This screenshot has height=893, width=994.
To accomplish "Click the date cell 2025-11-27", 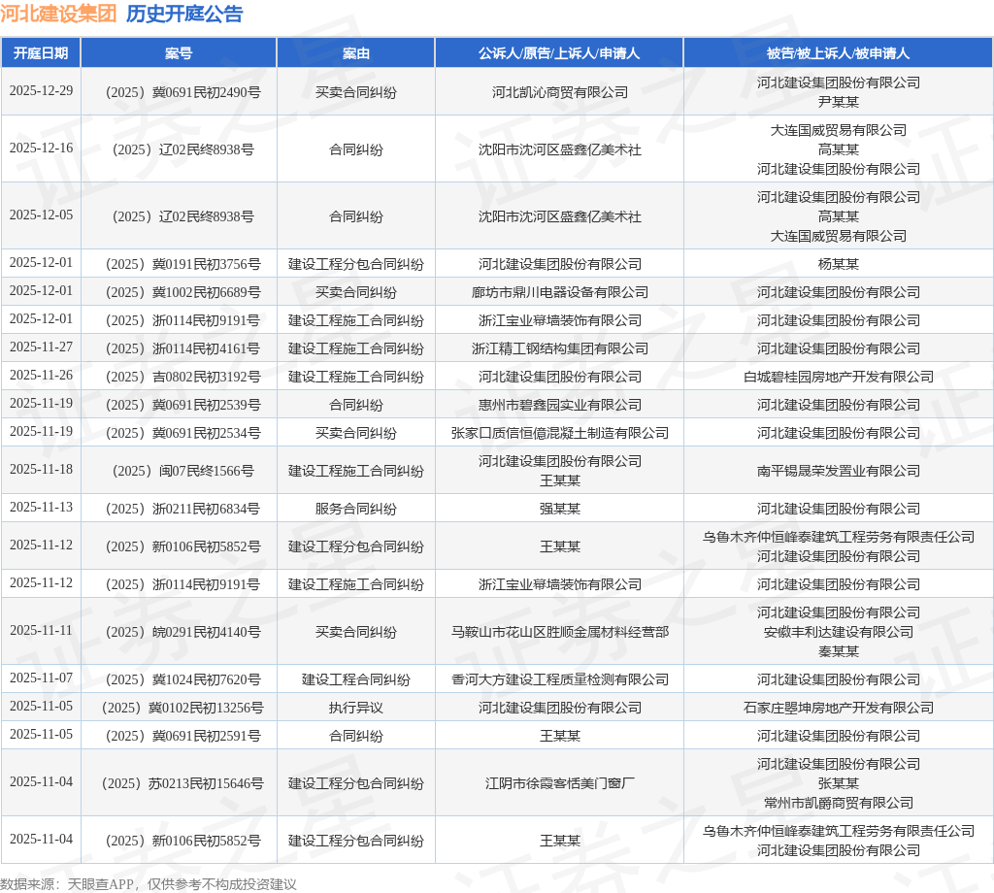I will (41, 347).
